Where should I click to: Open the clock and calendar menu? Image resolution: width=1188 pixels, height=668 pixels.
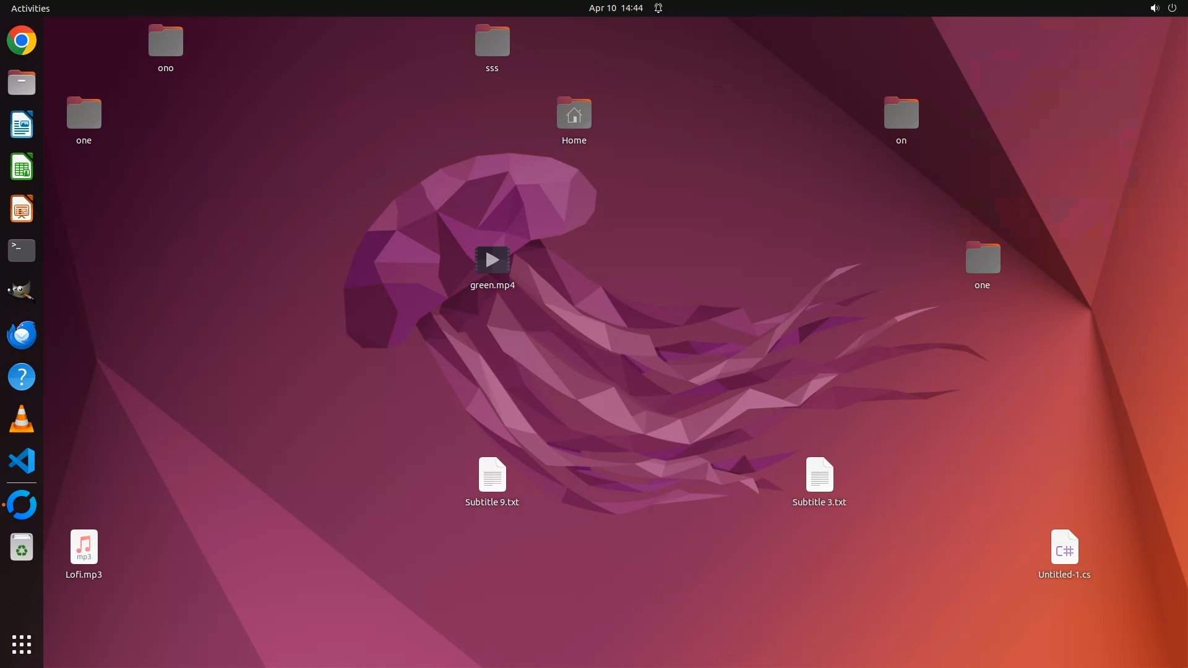tap(615, 8)
